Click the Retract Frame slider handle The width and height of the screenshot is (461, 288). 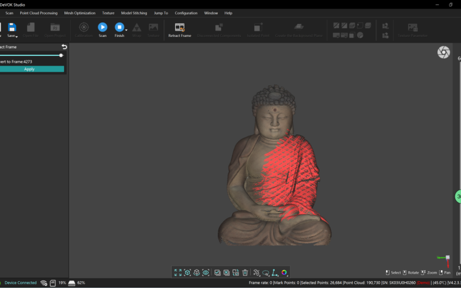pos(61,55)
